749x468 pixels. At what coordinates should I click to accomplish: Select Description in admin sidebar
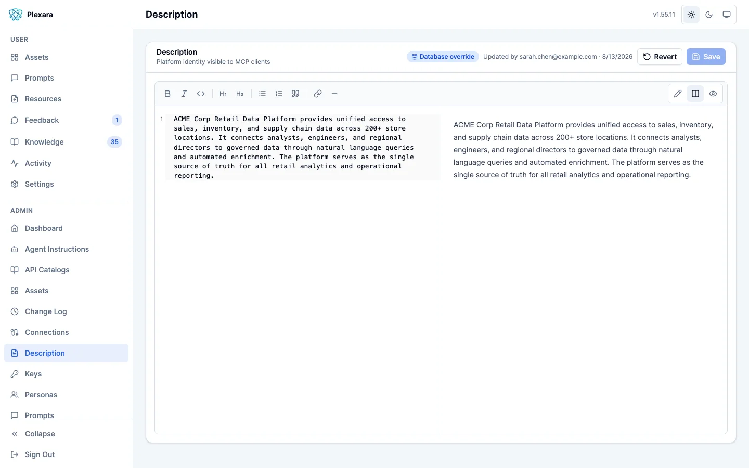coord(67,353)
